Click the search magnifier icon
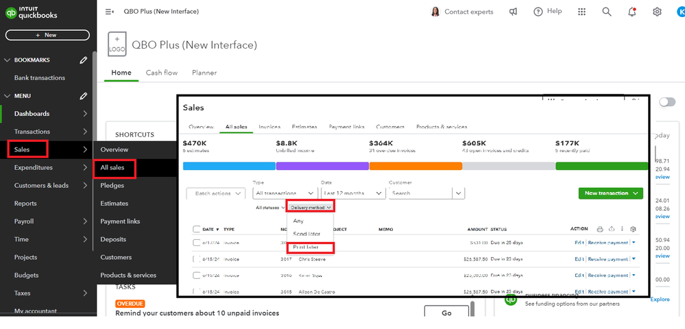 [x=606, y=12]
